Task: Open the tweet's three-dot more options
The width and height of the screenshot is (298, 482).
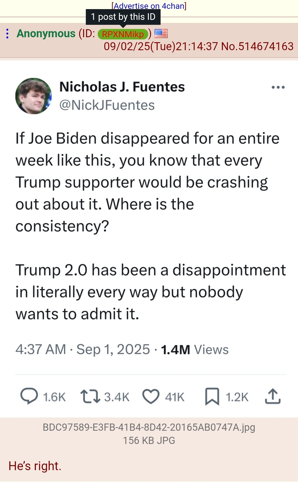Action: [x=278, y=87]
